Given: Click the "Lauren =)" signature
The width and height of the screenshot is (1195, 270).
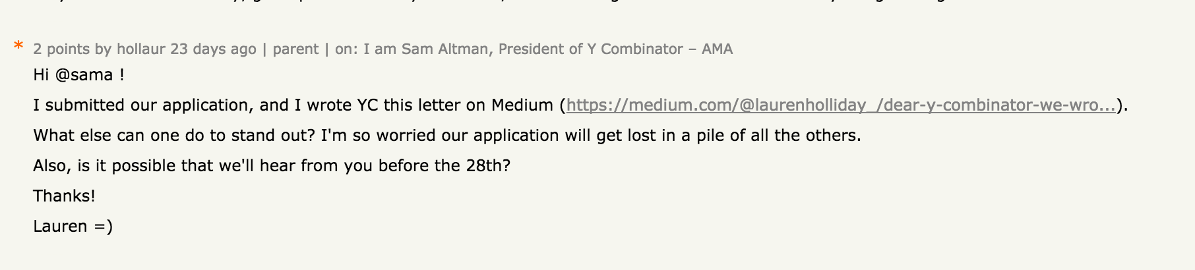Looking at the screenshot, I should point(73,227).
